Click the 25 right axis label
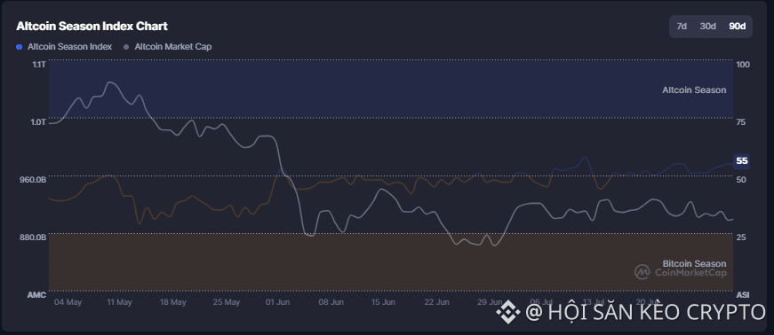 (x=741, y=238)
